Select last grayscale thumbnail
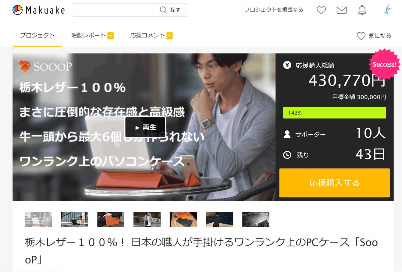This screenshot has width=402, height=272. pos(256,219)
